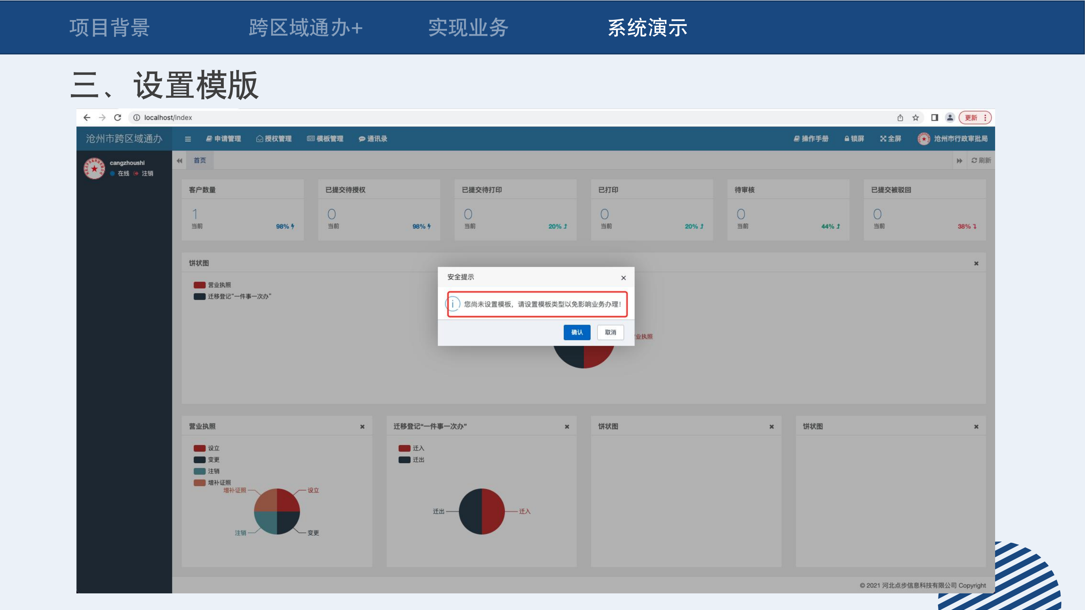Open 全屏 fullscreen mode
This screenshot has width=1085, height=610.
(891, 139)
